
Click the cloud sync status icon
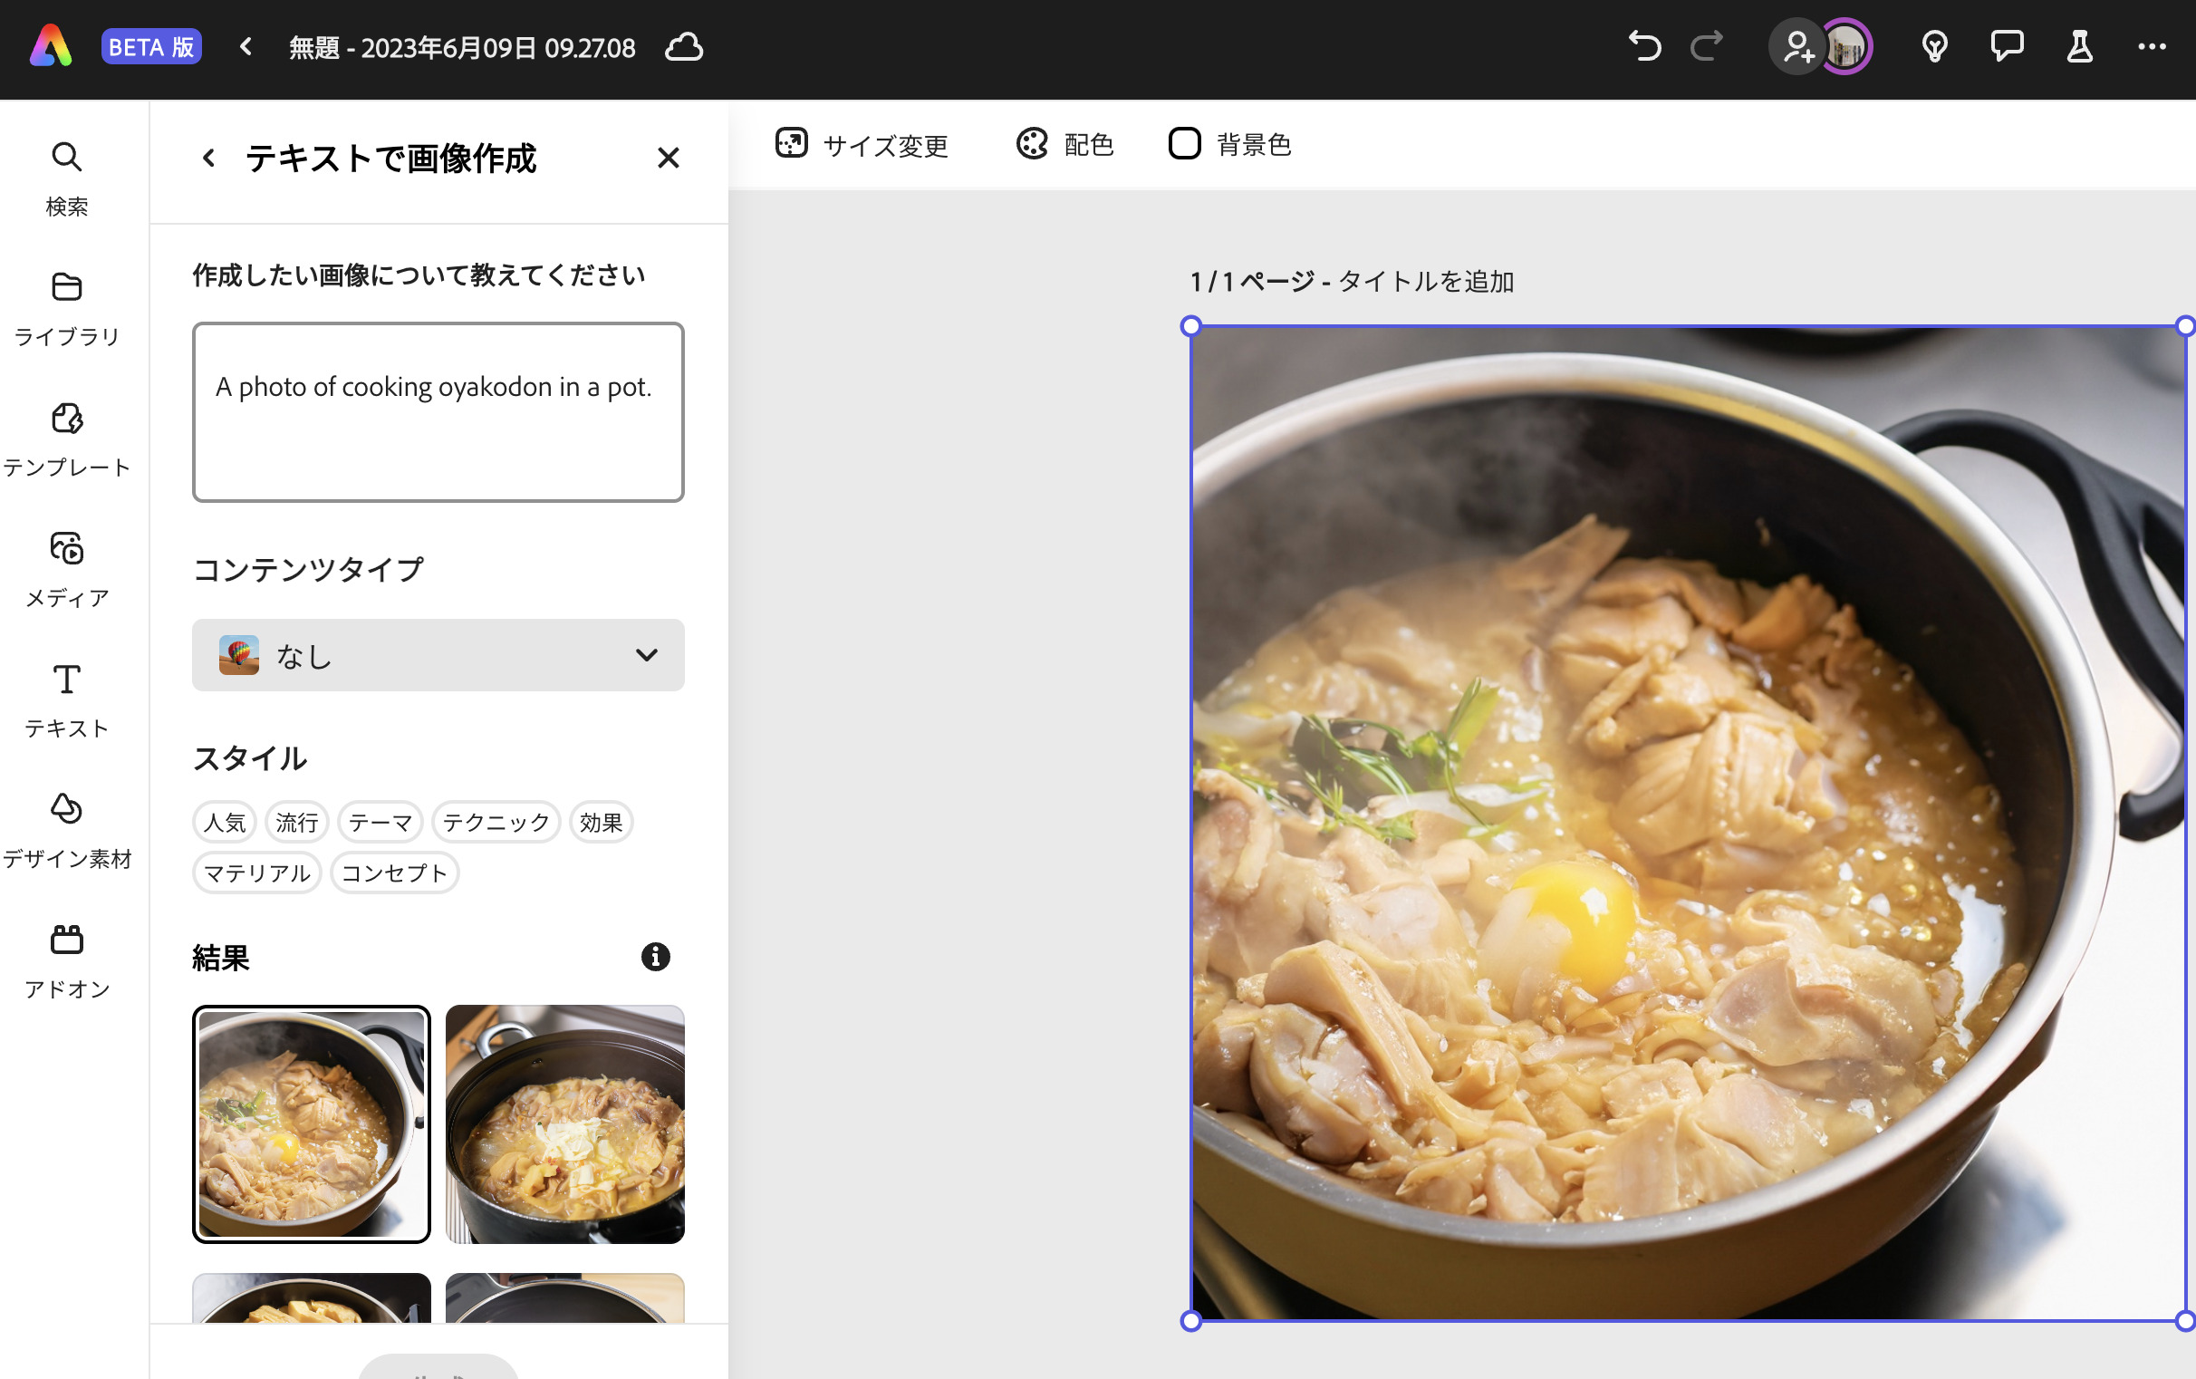684,46
